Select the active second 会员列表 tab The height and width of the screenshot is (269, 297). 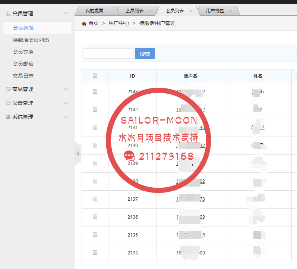pos(175,11)
